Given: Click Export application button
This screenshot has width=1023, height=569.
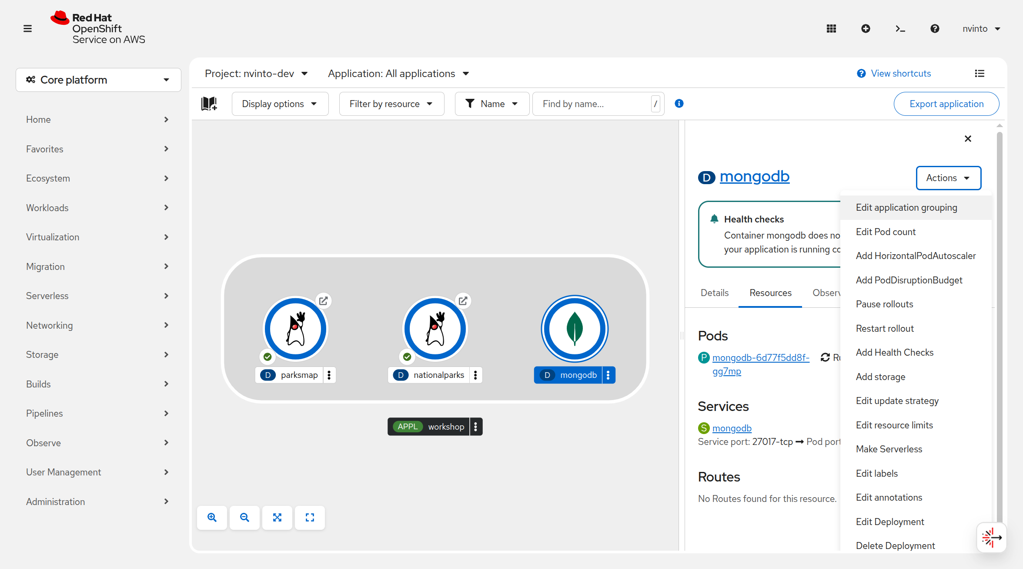Looking at the screenshot, I should coord(946,104).
